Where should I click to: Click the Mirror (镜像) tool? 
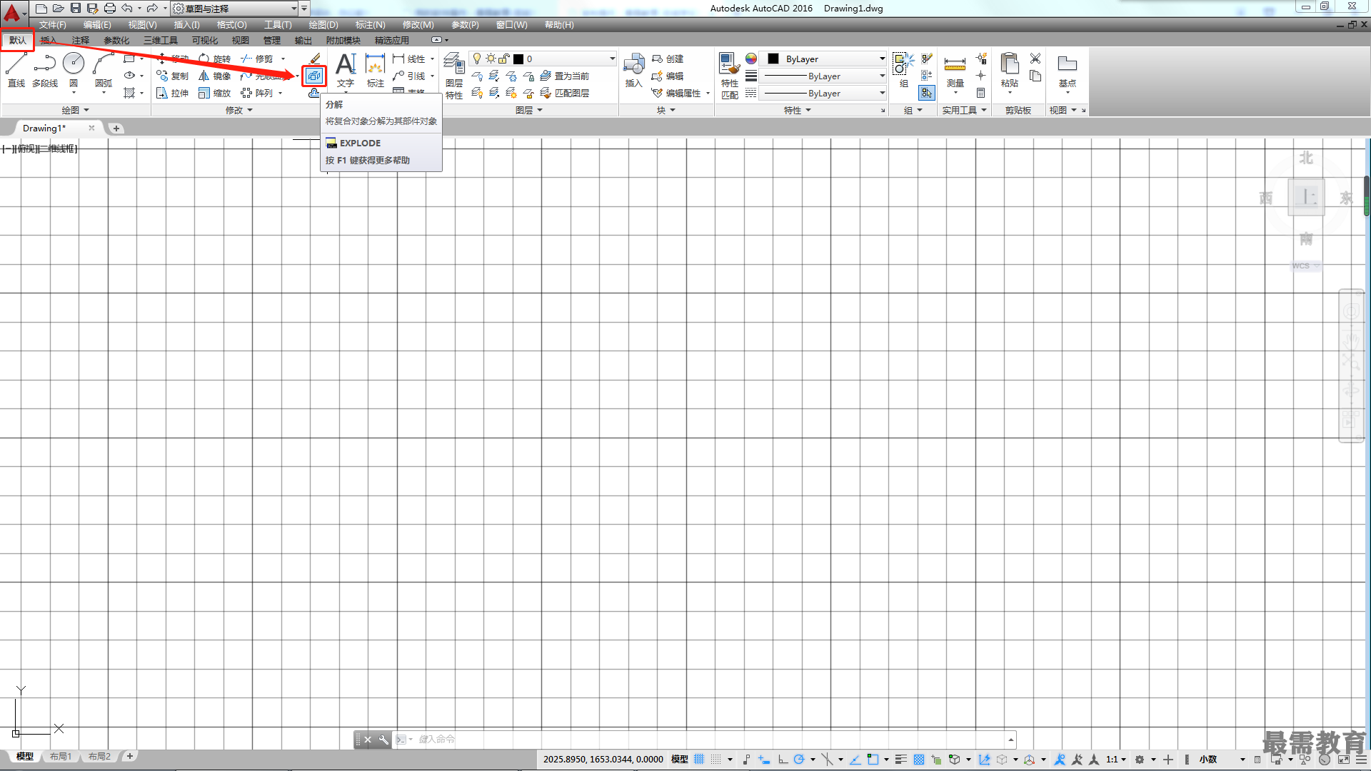coord(215,76)
